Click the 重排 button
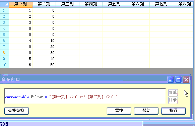 pyautogui.click(x=119, y=111)
